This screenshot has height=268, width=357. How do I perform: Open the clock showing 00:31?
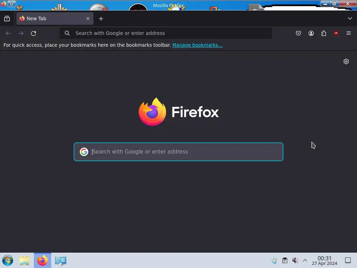[x=325, y=260]
